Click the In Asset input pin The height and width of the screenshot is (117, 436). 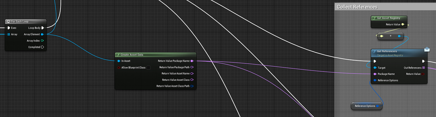click(119, 61)
